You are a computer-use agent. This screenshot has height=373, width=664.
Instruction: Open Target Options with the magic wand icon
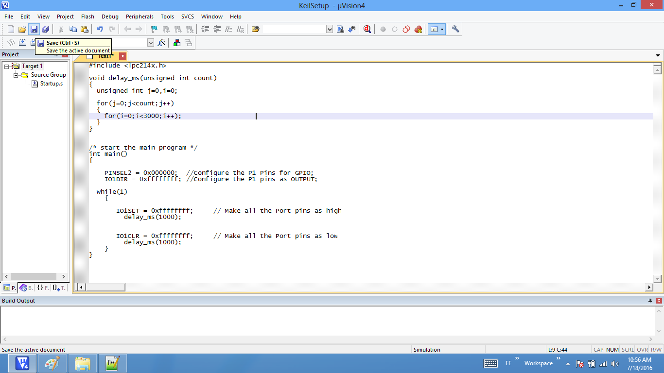pos(162,43)
